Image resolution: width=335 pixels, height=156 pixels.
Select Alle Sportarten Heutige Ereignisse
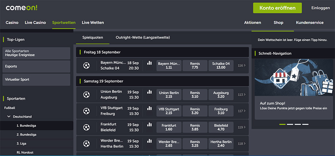36,53
